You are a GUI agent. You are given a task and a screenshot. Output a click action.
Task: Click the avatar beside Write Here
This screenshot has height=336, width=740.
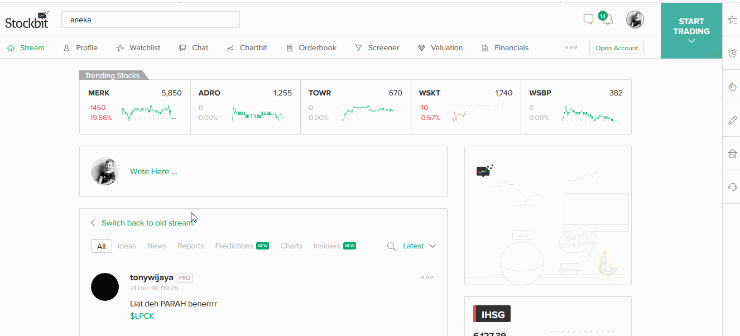[x=105, y=171]
